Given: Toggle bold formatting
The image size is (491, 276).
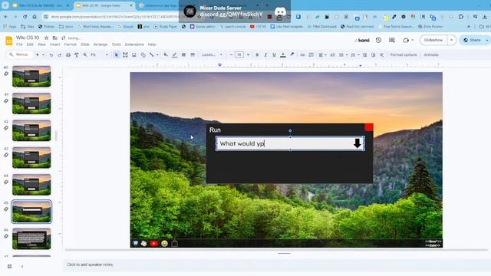Looking at the screenshot, I should click(x=257, y=54).
